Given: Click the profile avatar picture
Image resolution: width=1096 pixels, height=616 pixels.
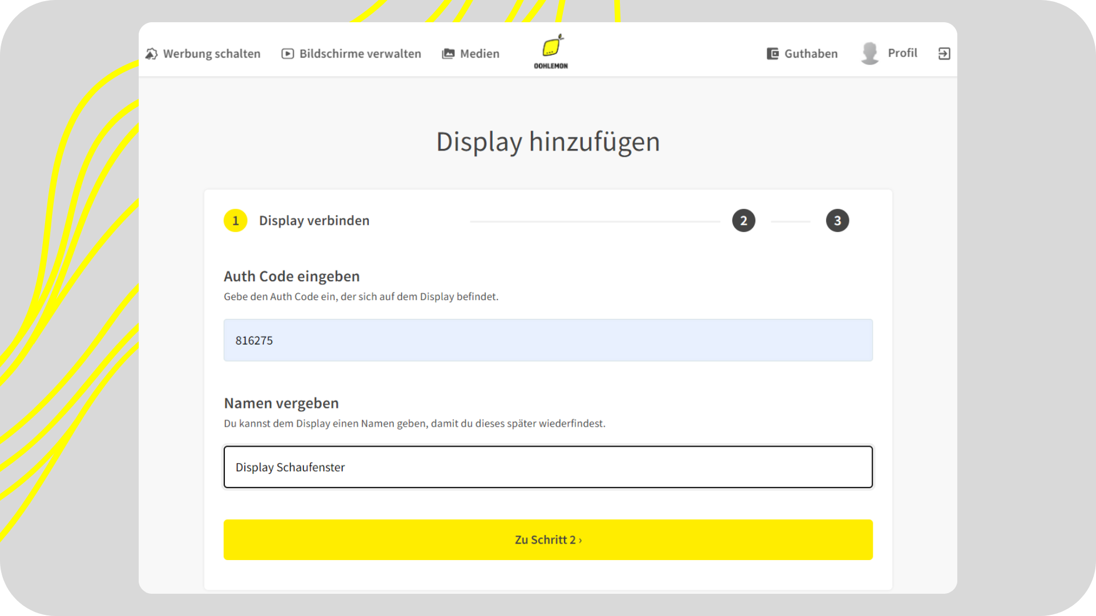Looking at the screenshot, I should click(x=869, y=53).
